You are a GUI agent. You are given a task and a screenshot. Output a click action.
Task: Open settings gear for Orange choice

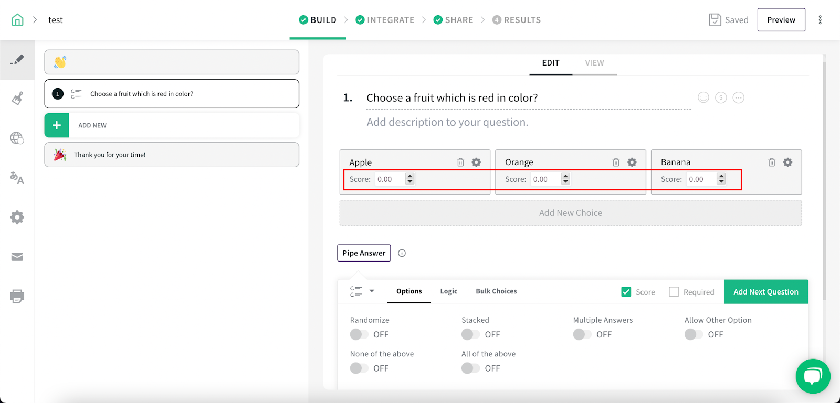click(x=632, y=162)
